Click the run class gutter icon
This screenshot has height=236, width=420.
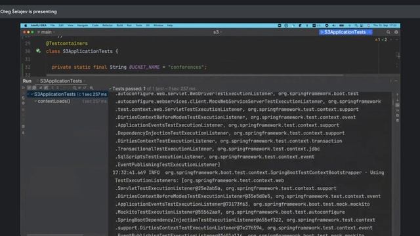[x=38, y=51]
